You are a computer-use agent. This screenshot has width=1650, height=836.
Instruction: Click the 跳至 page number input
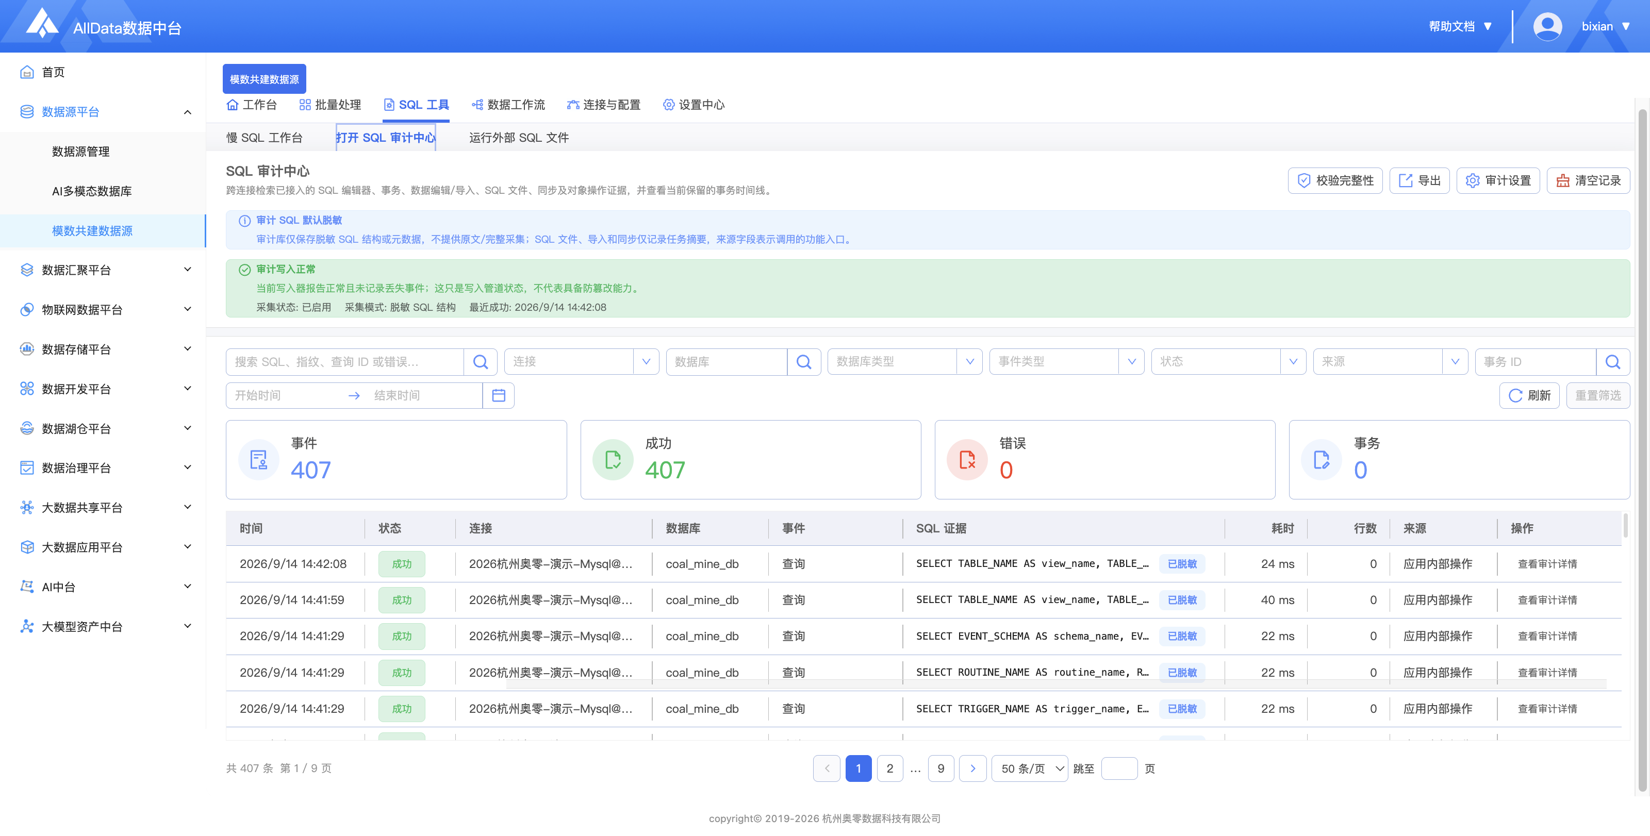tap(1119, 768)
